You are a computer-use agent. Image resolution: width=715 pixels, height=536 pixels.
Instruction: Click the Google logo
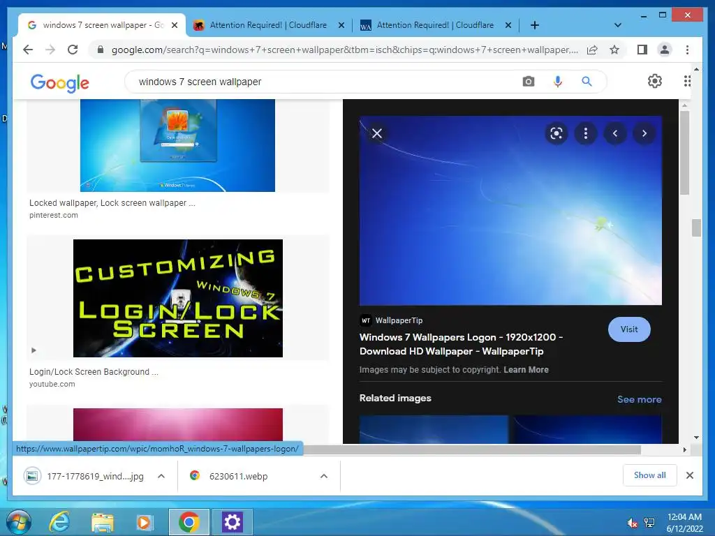coord(60,82)
